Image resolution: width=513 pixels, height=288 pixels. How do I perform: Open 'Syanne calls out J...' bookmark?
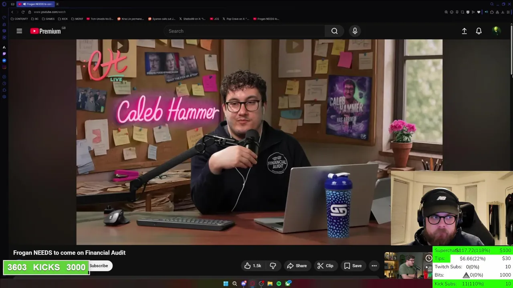[162, 19]
